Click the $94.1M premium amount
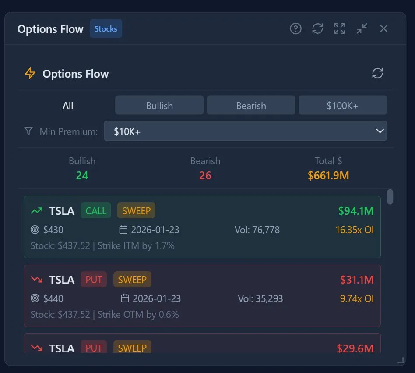 click(x=356, y=211)
